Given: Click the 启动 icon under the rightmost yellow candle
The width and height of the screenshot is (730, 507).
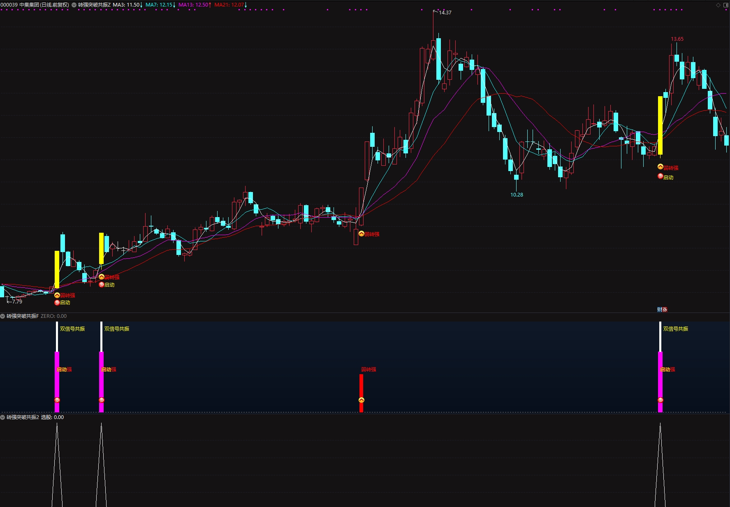Looking at the screenshot, I should [x=660, y=176].
